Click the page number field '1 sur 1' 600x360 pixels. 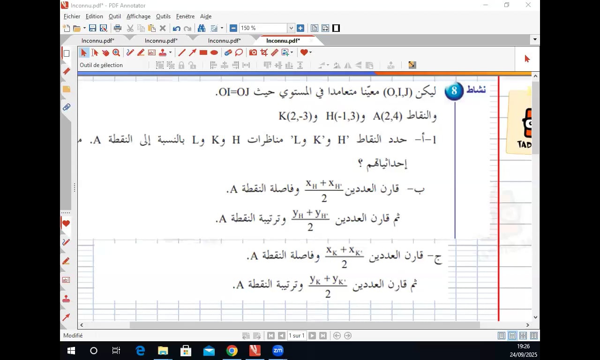(297, 336)
